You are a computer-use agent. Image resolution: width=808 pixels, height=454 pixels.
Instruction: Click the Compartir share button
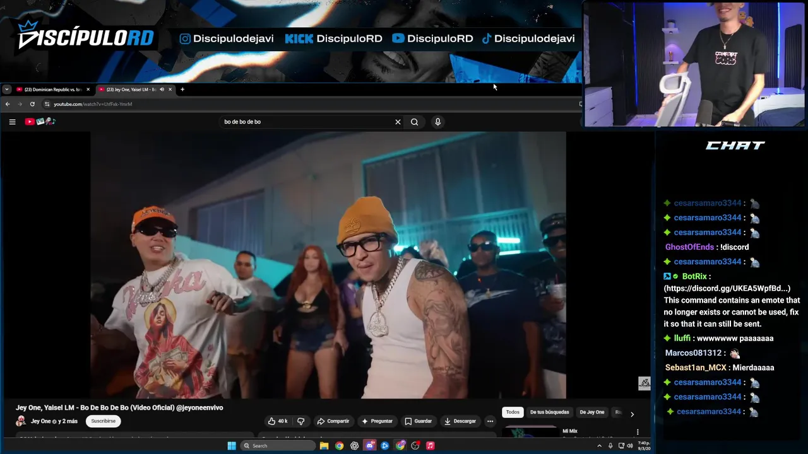click(x=333, y=421)
